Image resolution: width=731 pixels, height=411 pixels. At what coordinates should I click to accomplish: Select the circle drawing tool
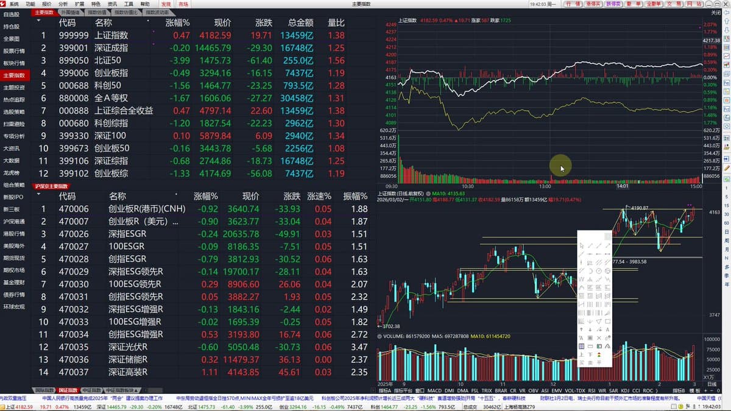pos(599,271)
